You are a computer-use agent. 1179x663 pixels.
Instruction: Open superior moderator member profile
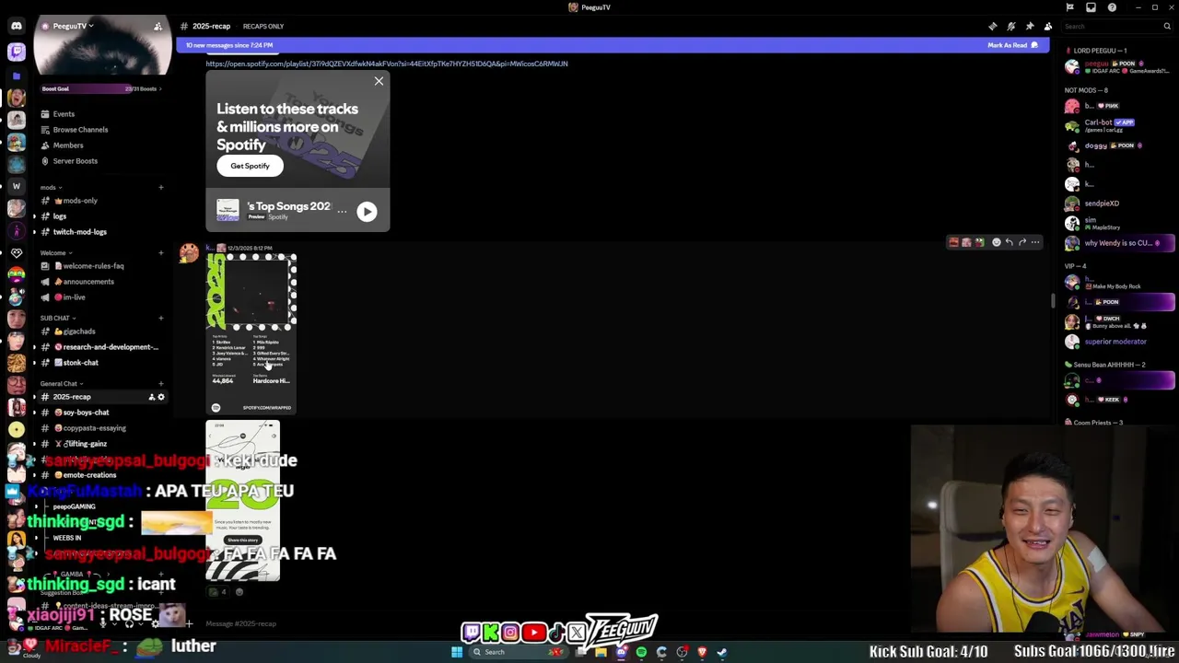(1115, 342)
